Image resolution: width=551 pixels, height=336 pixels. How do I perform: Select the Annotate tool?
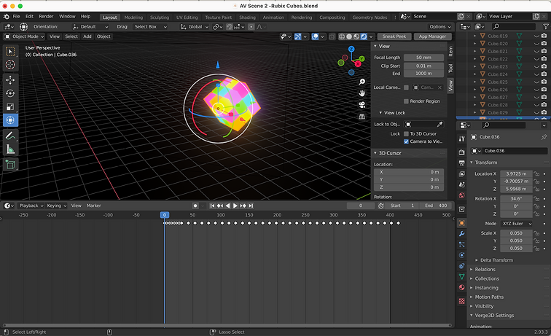coord(10,136)
